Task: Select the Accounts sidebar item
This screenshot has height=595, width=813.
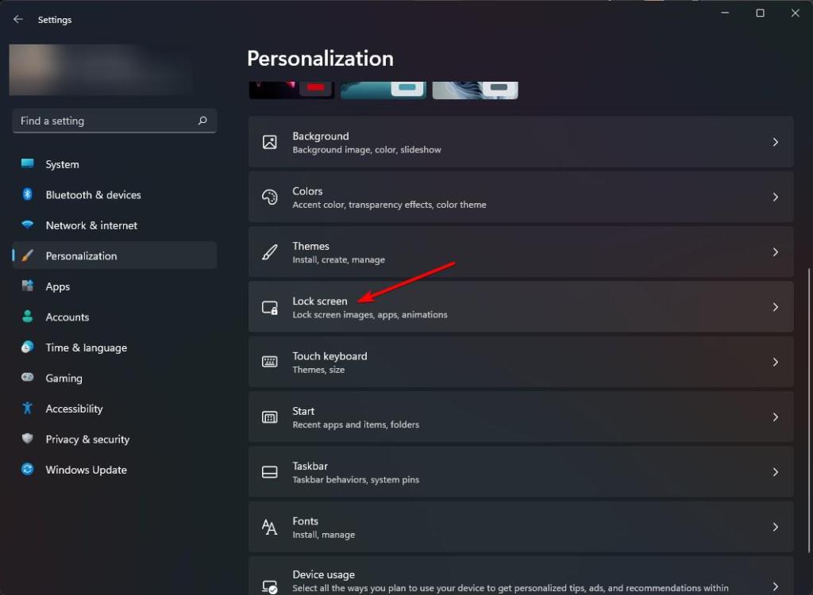Action: coord(114,317)
